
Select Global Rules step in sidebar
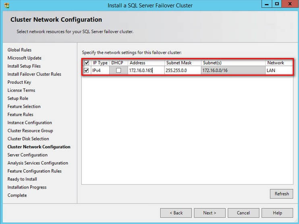(19, 50)
